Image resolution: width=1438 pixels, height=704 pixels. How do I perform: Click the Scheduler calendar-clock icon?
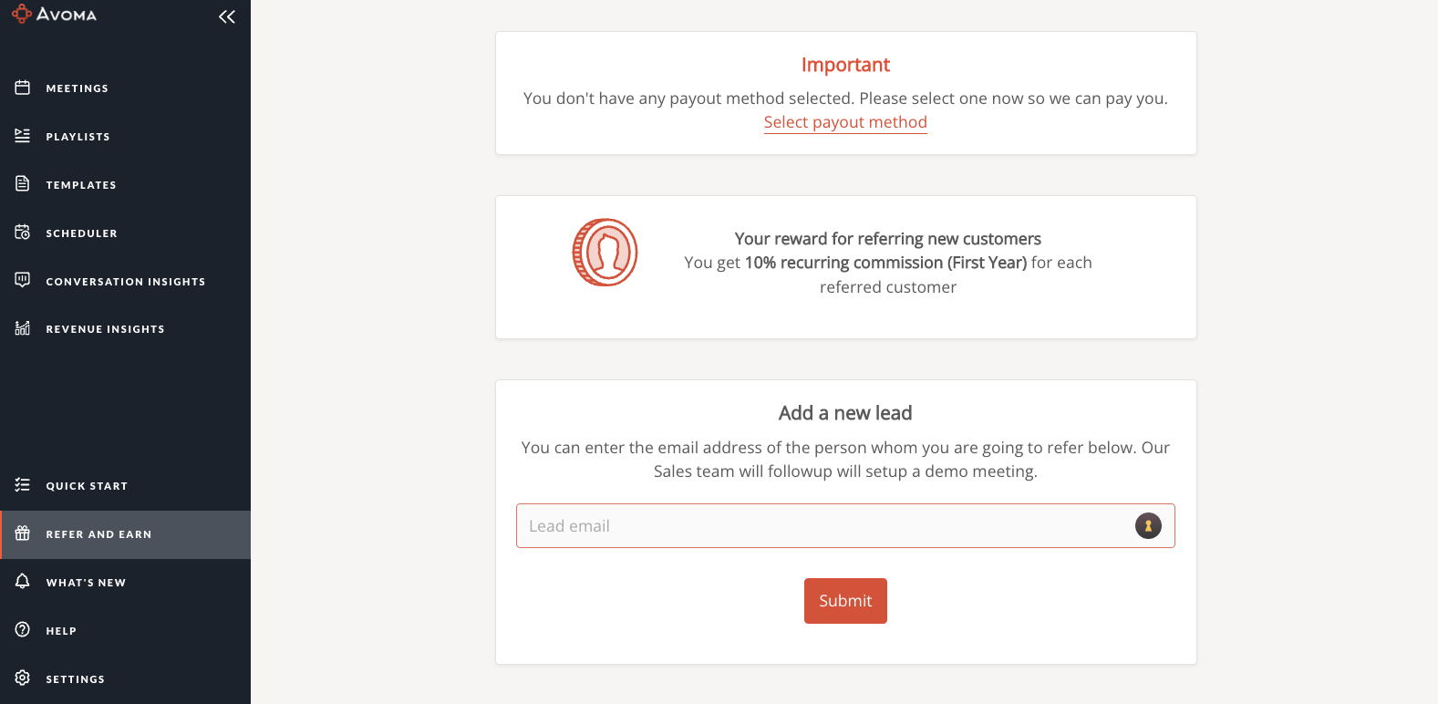pyautogui.click(x=23, y=233)
